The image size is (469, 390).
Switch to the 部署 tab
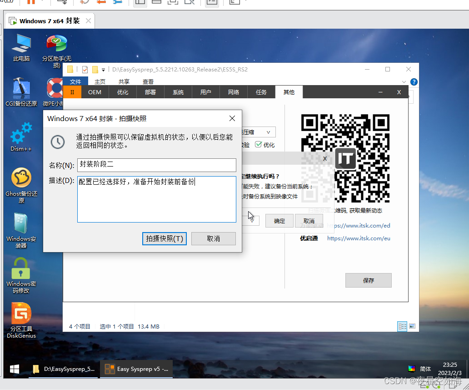150,92
